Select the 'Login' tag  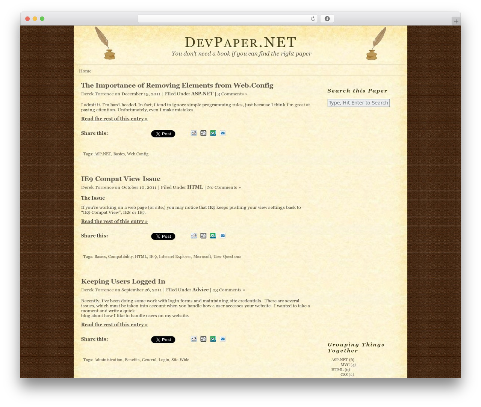click(x=163, y=360)
